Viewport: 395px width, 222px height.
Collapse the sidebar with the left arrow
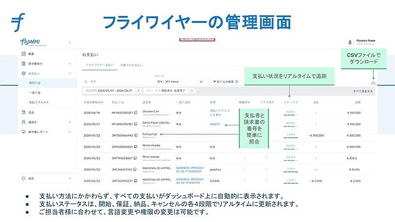coord(70,42)
